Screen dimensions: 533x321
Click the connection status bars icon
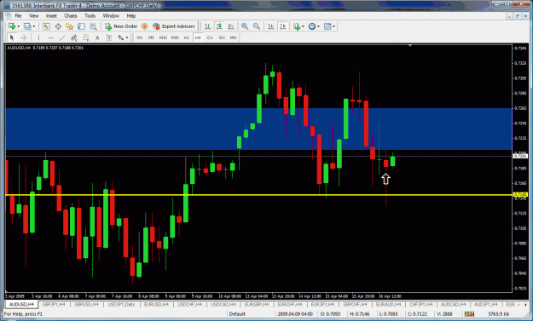click(469, 314)
